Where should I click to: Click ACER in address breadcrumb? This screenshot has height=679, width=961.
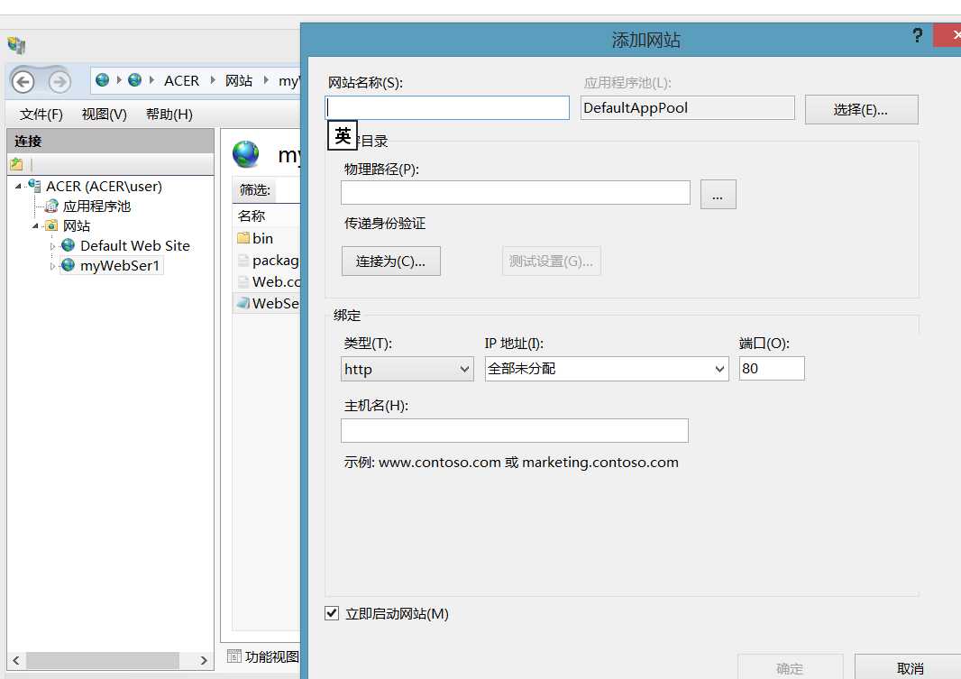[181, 81]
